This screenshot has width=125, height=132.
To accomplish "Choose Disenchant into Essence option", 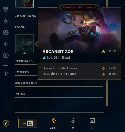I will tap(79, 68).
